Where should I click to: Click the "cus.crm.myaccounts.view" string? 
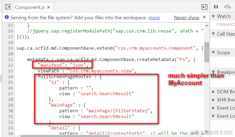click(101, 71)
